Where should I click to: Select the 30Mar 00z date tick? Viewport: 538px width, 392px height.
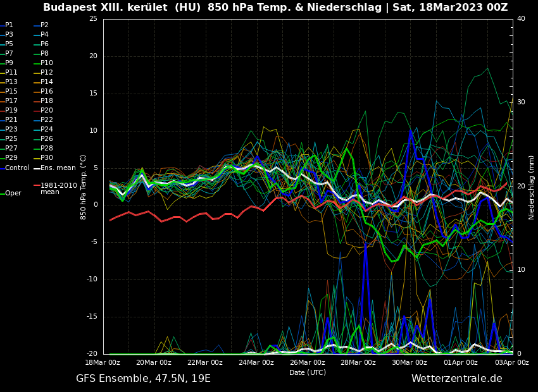pyautogui.click(x=410, y=362)
